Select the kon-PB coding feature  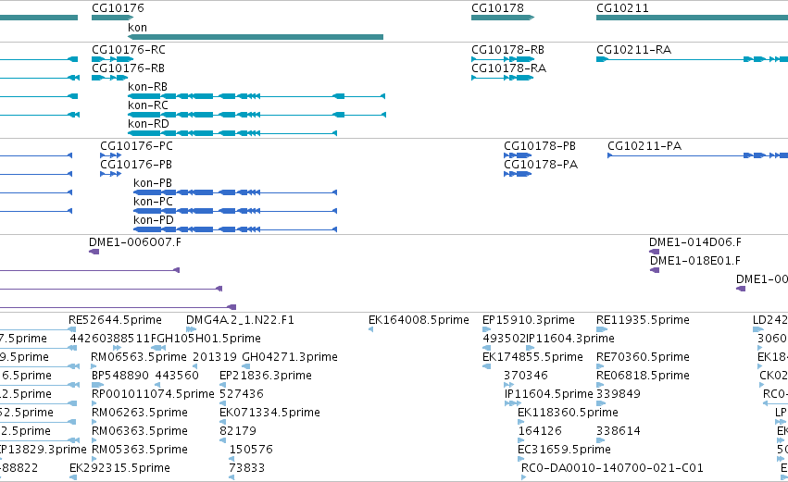(x=235, y=192)
